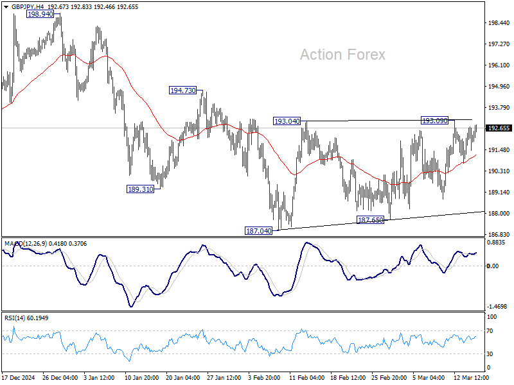Viewport: 514px width, 385px height.
Task: Click the 3 Jan 12:00 time label
Action: click(x=99, y=377)
